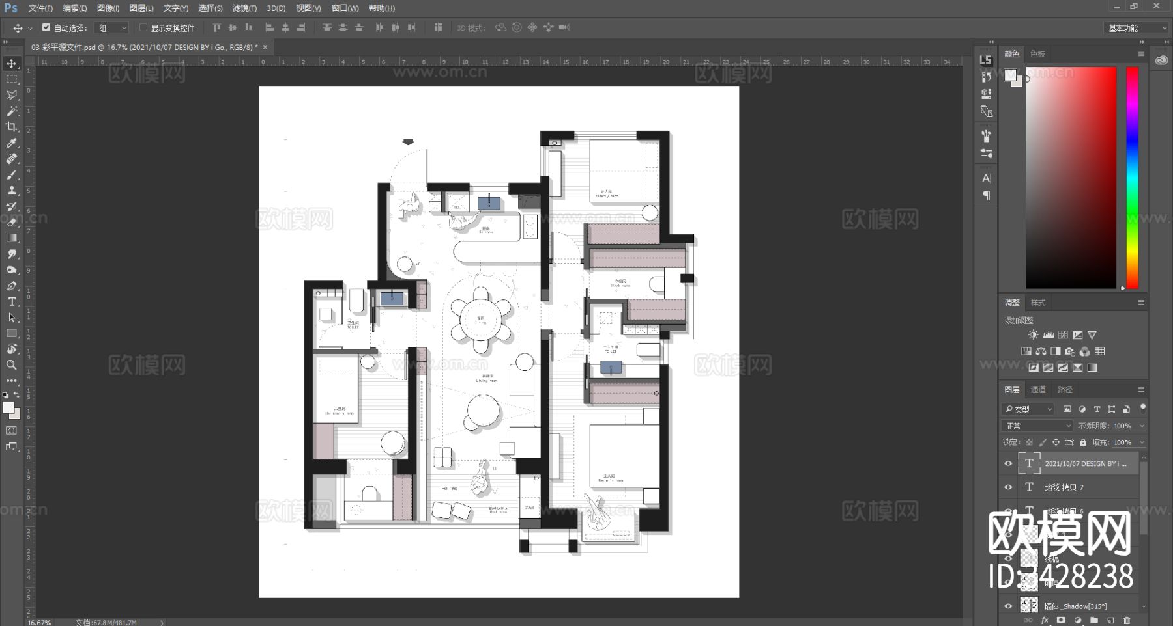Hide the 2021/10/07 DESIGN BY text layer
Screen dimensions: 1173x626
click(x=1008, y=464)
